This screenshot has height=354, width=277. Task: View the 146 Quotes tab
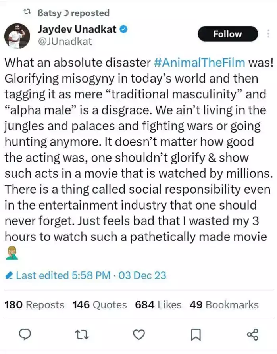pyautogui.click(x=99, y=305)
